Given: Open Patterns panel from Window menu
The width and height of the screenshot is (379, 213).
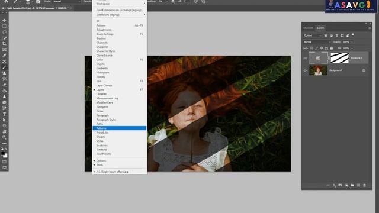Looking at the screenshot, I should 120,128.
